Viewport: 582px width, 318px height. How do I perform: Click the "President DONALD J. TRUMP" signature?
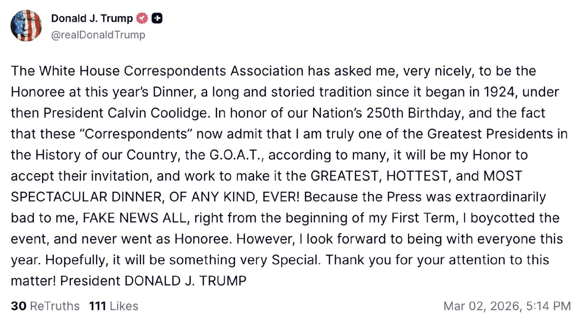153,281
